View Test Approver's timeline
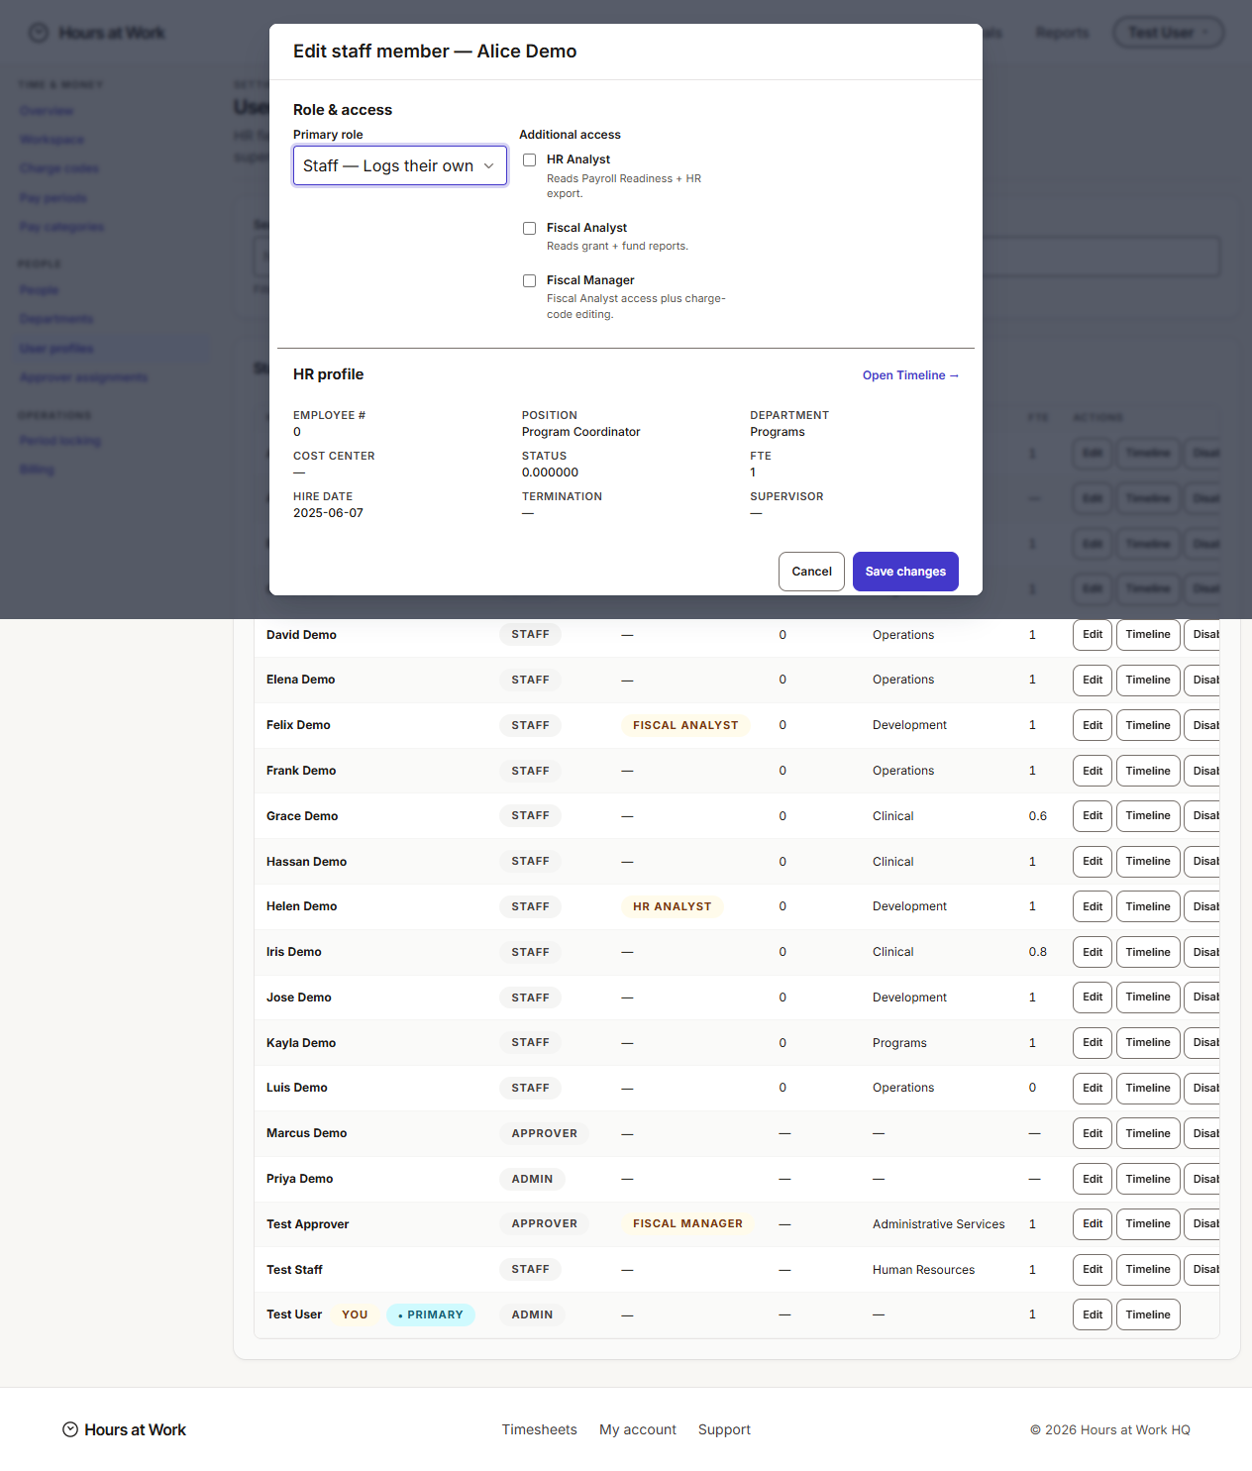Screen dimensions: 1252x1471 click(x=1148, y=1224)
